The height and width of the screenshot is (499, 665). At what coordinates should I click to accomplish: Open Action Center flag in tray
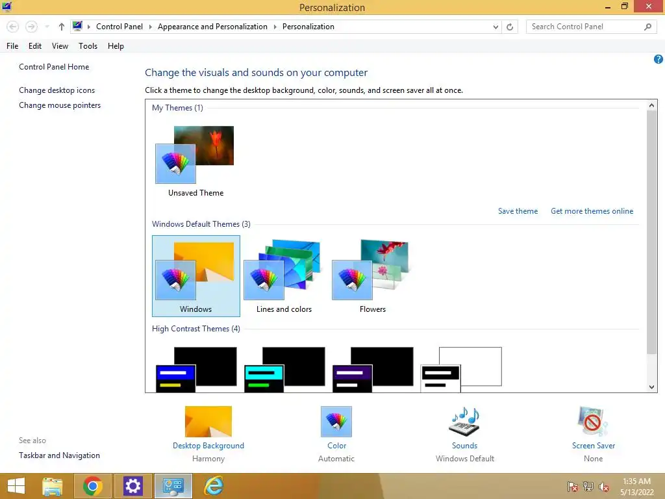click(x=573, y=487)
